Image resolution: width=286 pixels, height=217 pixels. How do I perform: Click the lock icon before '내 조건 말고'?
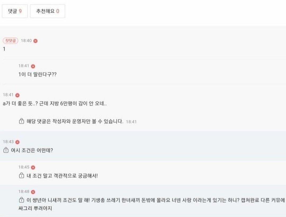21,175
